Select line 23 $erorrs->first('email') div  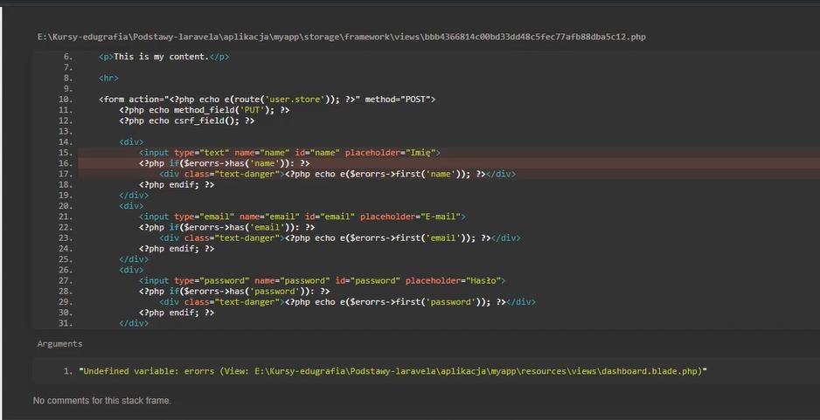(340, 238)
